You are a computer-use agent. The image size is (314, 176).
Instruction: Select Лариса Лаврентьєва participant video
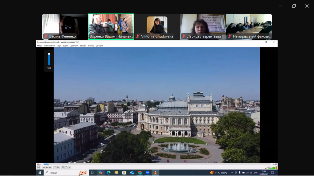[202, 27]
